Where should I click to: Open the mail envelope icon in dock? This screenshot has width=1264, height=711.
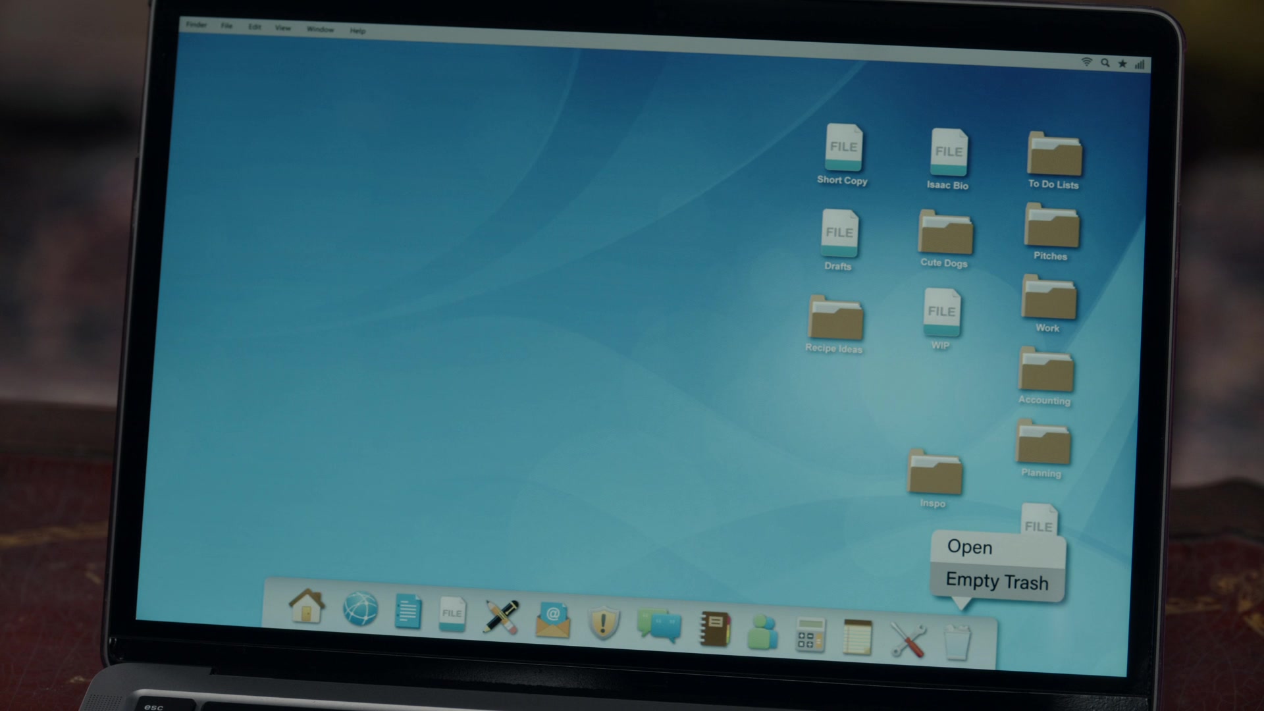[x=552, y=620]
